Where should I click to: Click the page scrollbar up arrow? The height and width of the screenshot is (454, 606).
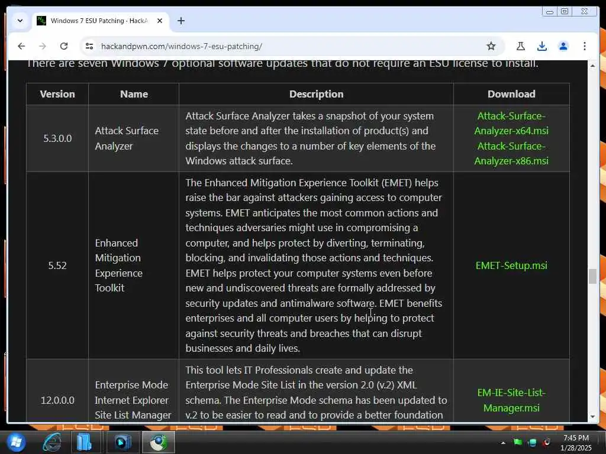[x=592, y=66]
